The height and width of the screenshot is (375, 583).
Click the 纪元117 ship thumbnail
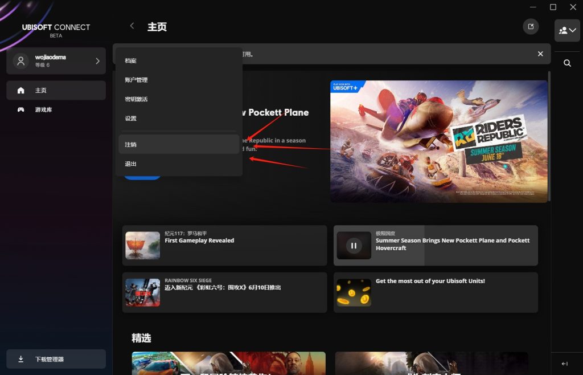point(143,246)
